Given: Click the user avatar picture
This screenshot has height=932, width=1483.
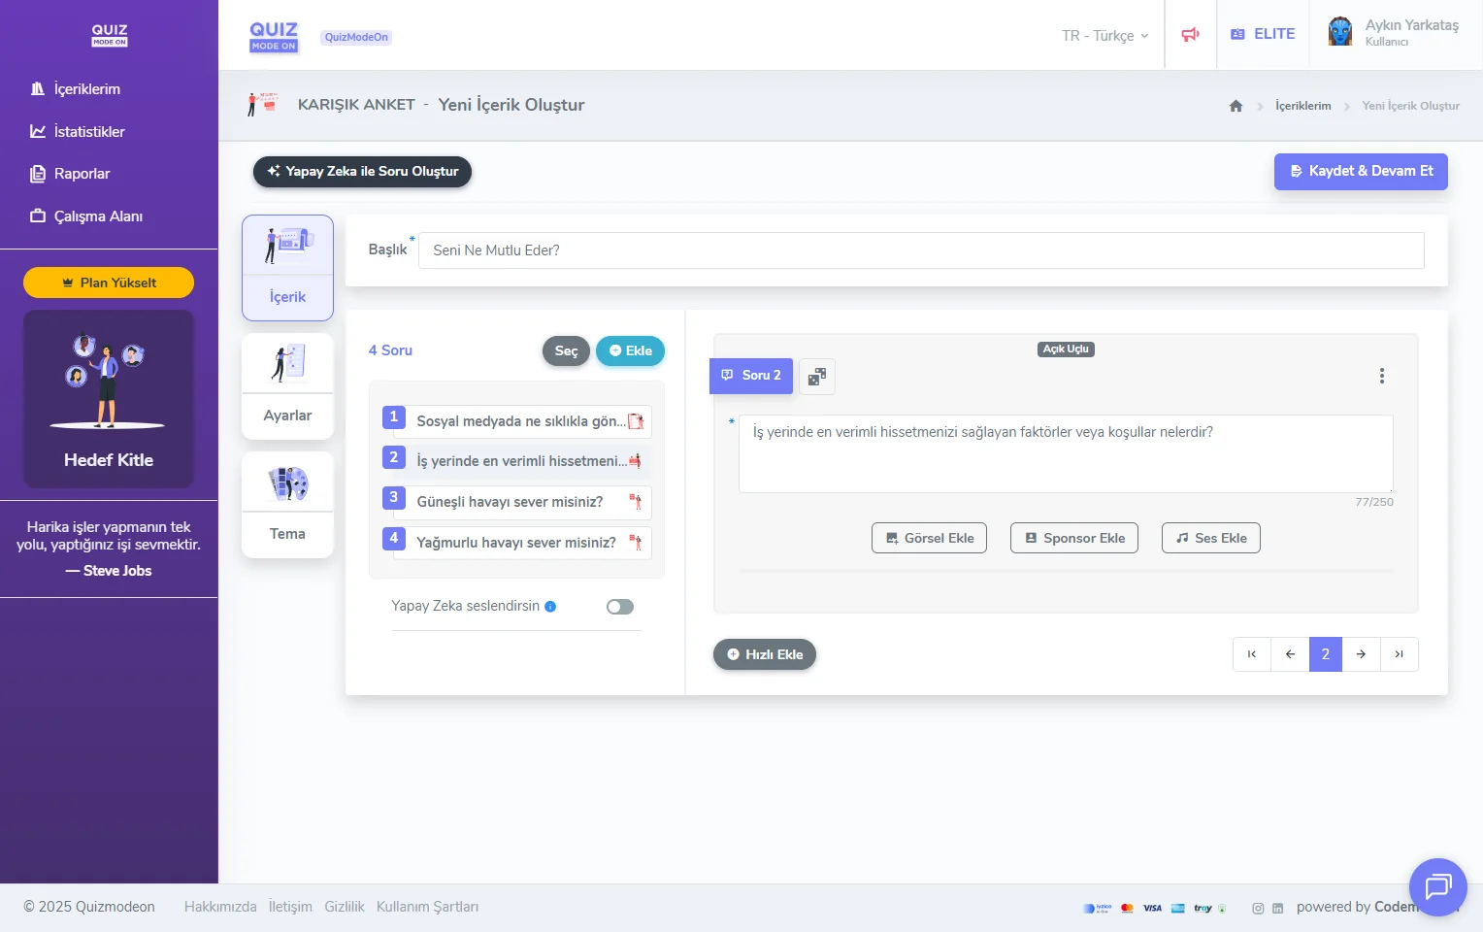Looking at the screenshot, I should pos(1340,32).
